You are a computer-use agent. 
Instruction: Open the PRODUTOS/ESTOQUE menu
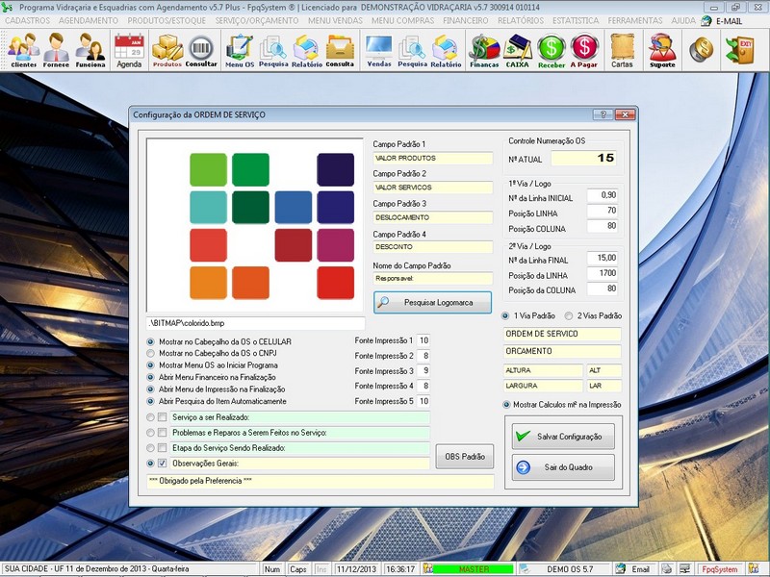point(167,20)
